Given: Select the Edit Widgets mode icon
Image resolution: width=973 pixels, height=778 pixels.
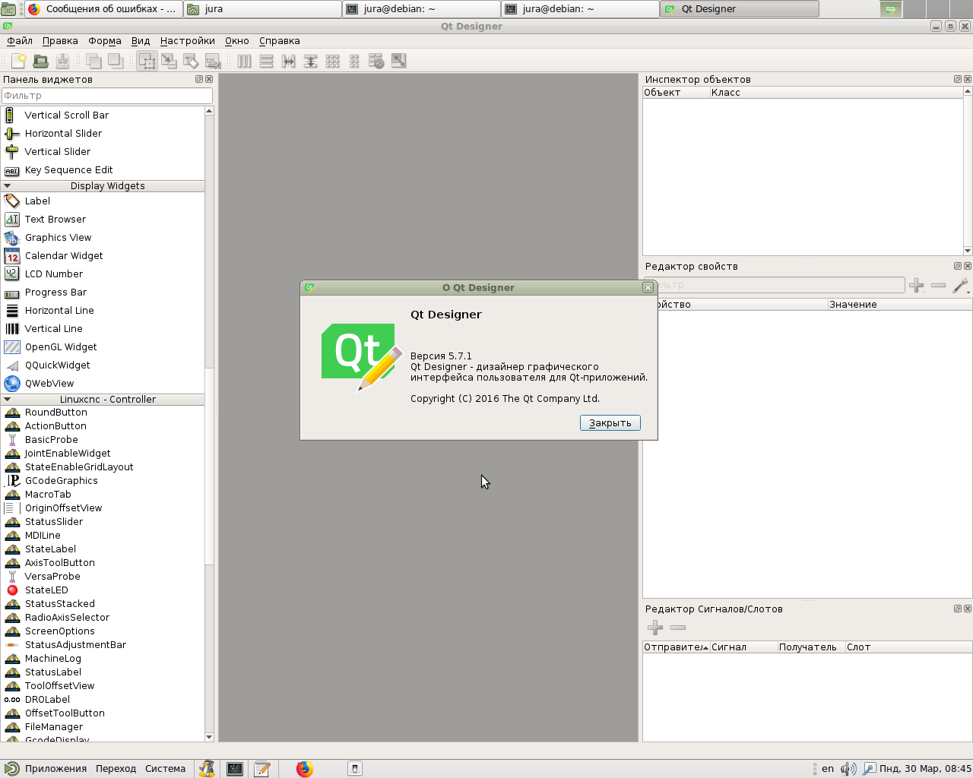Looking at the screenshot, I should [x=147, y=61].
